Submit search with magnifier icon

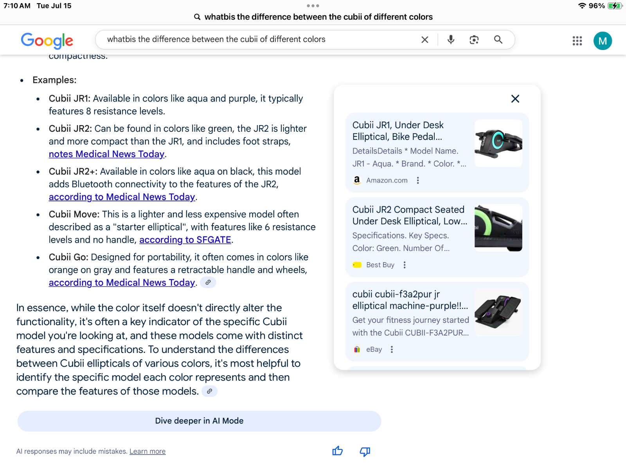498,39
